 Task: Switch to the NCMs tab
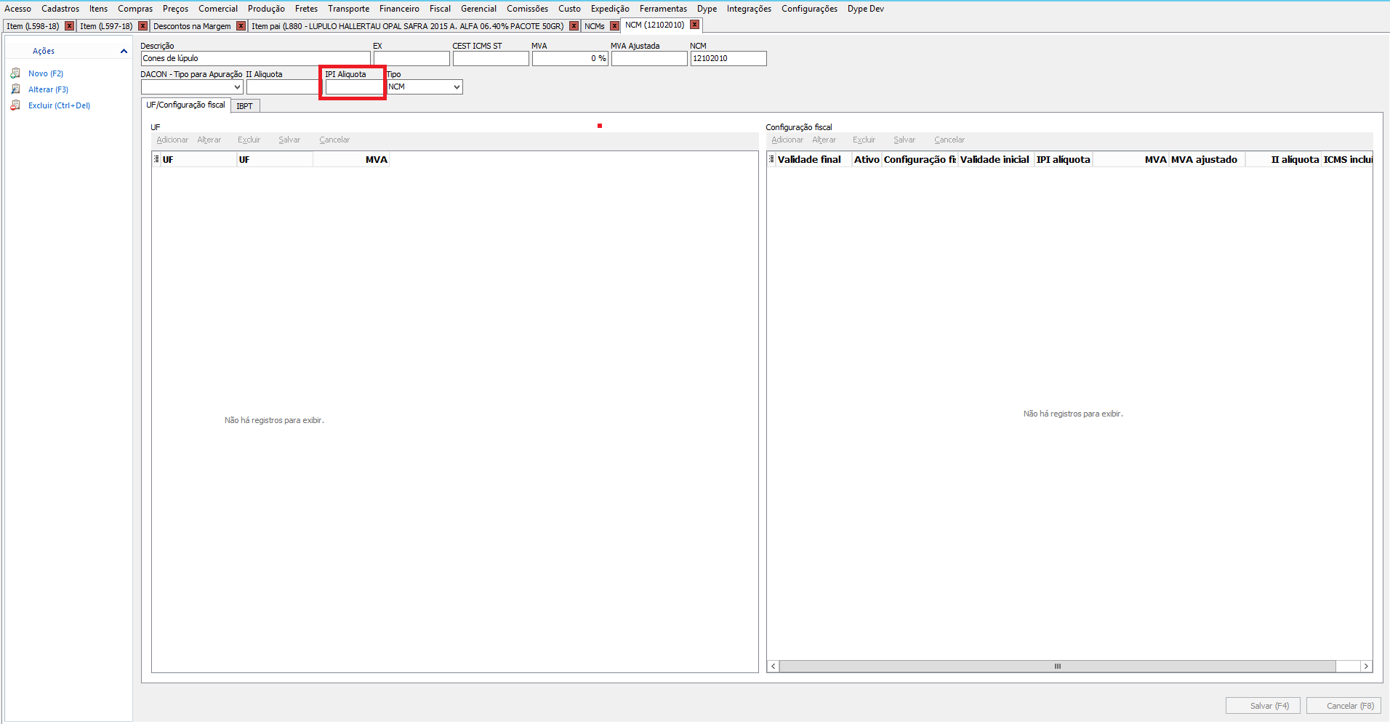(594, 26)
